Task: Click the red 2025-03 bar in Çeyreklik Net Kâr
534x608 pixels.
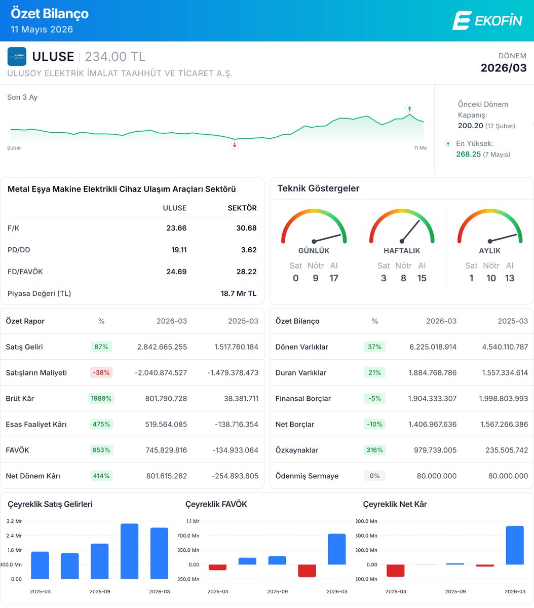Action: (396, 571)
